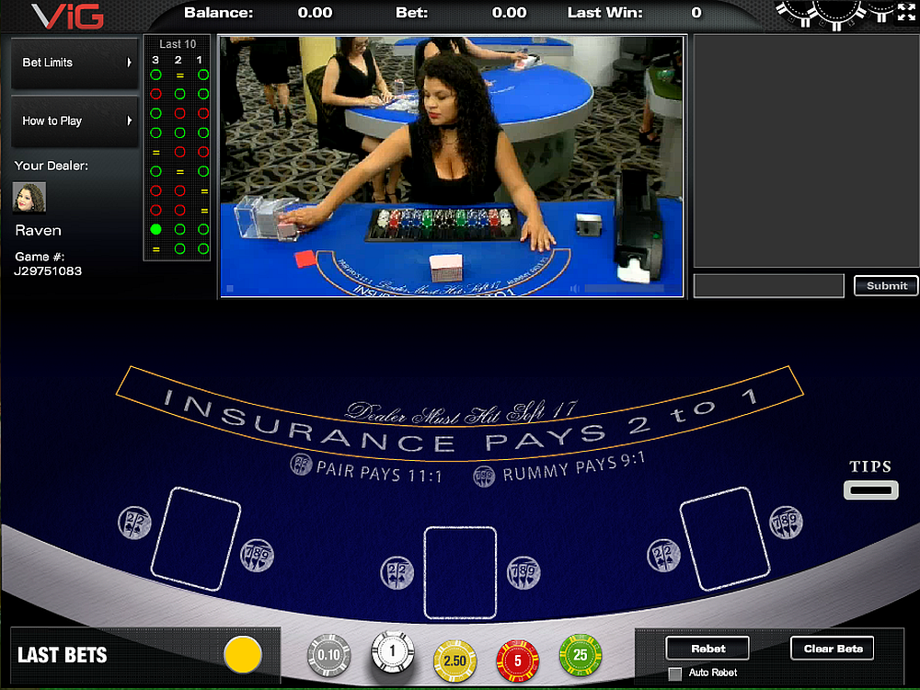Toggle fullscreen mode icon

pyautogui.click(x=906, y=12)
